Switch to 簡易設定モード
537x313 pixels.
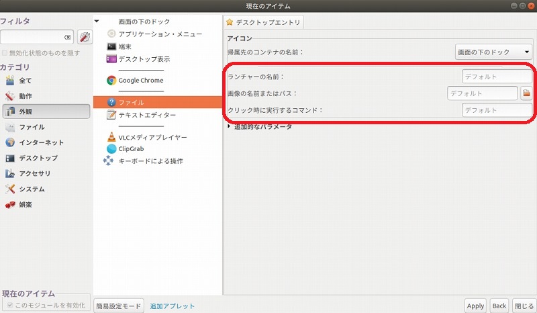pos(119,306)
